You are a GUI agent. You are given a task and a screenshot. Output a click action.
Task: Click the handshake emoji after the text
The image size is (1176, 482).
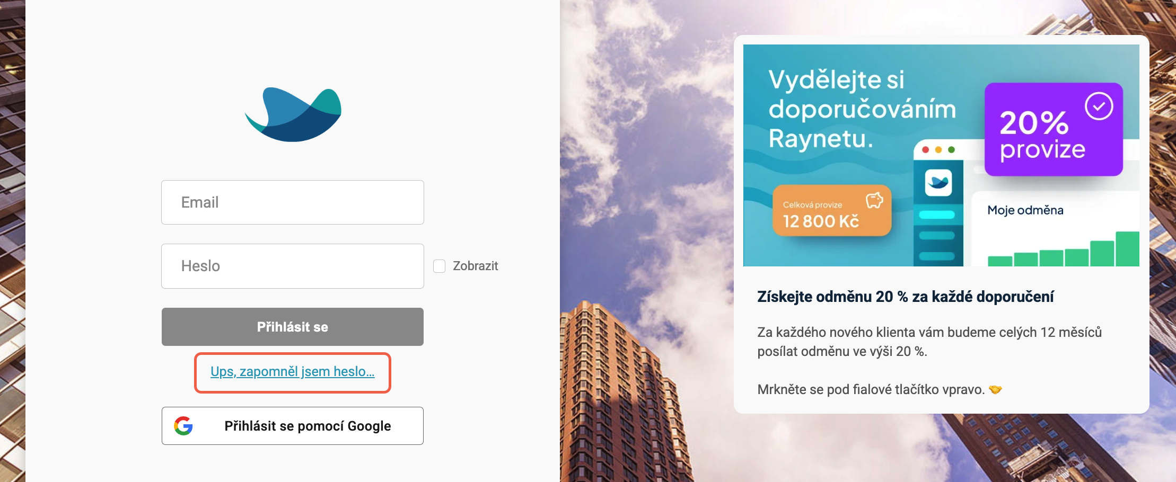(x=995, y=390)
